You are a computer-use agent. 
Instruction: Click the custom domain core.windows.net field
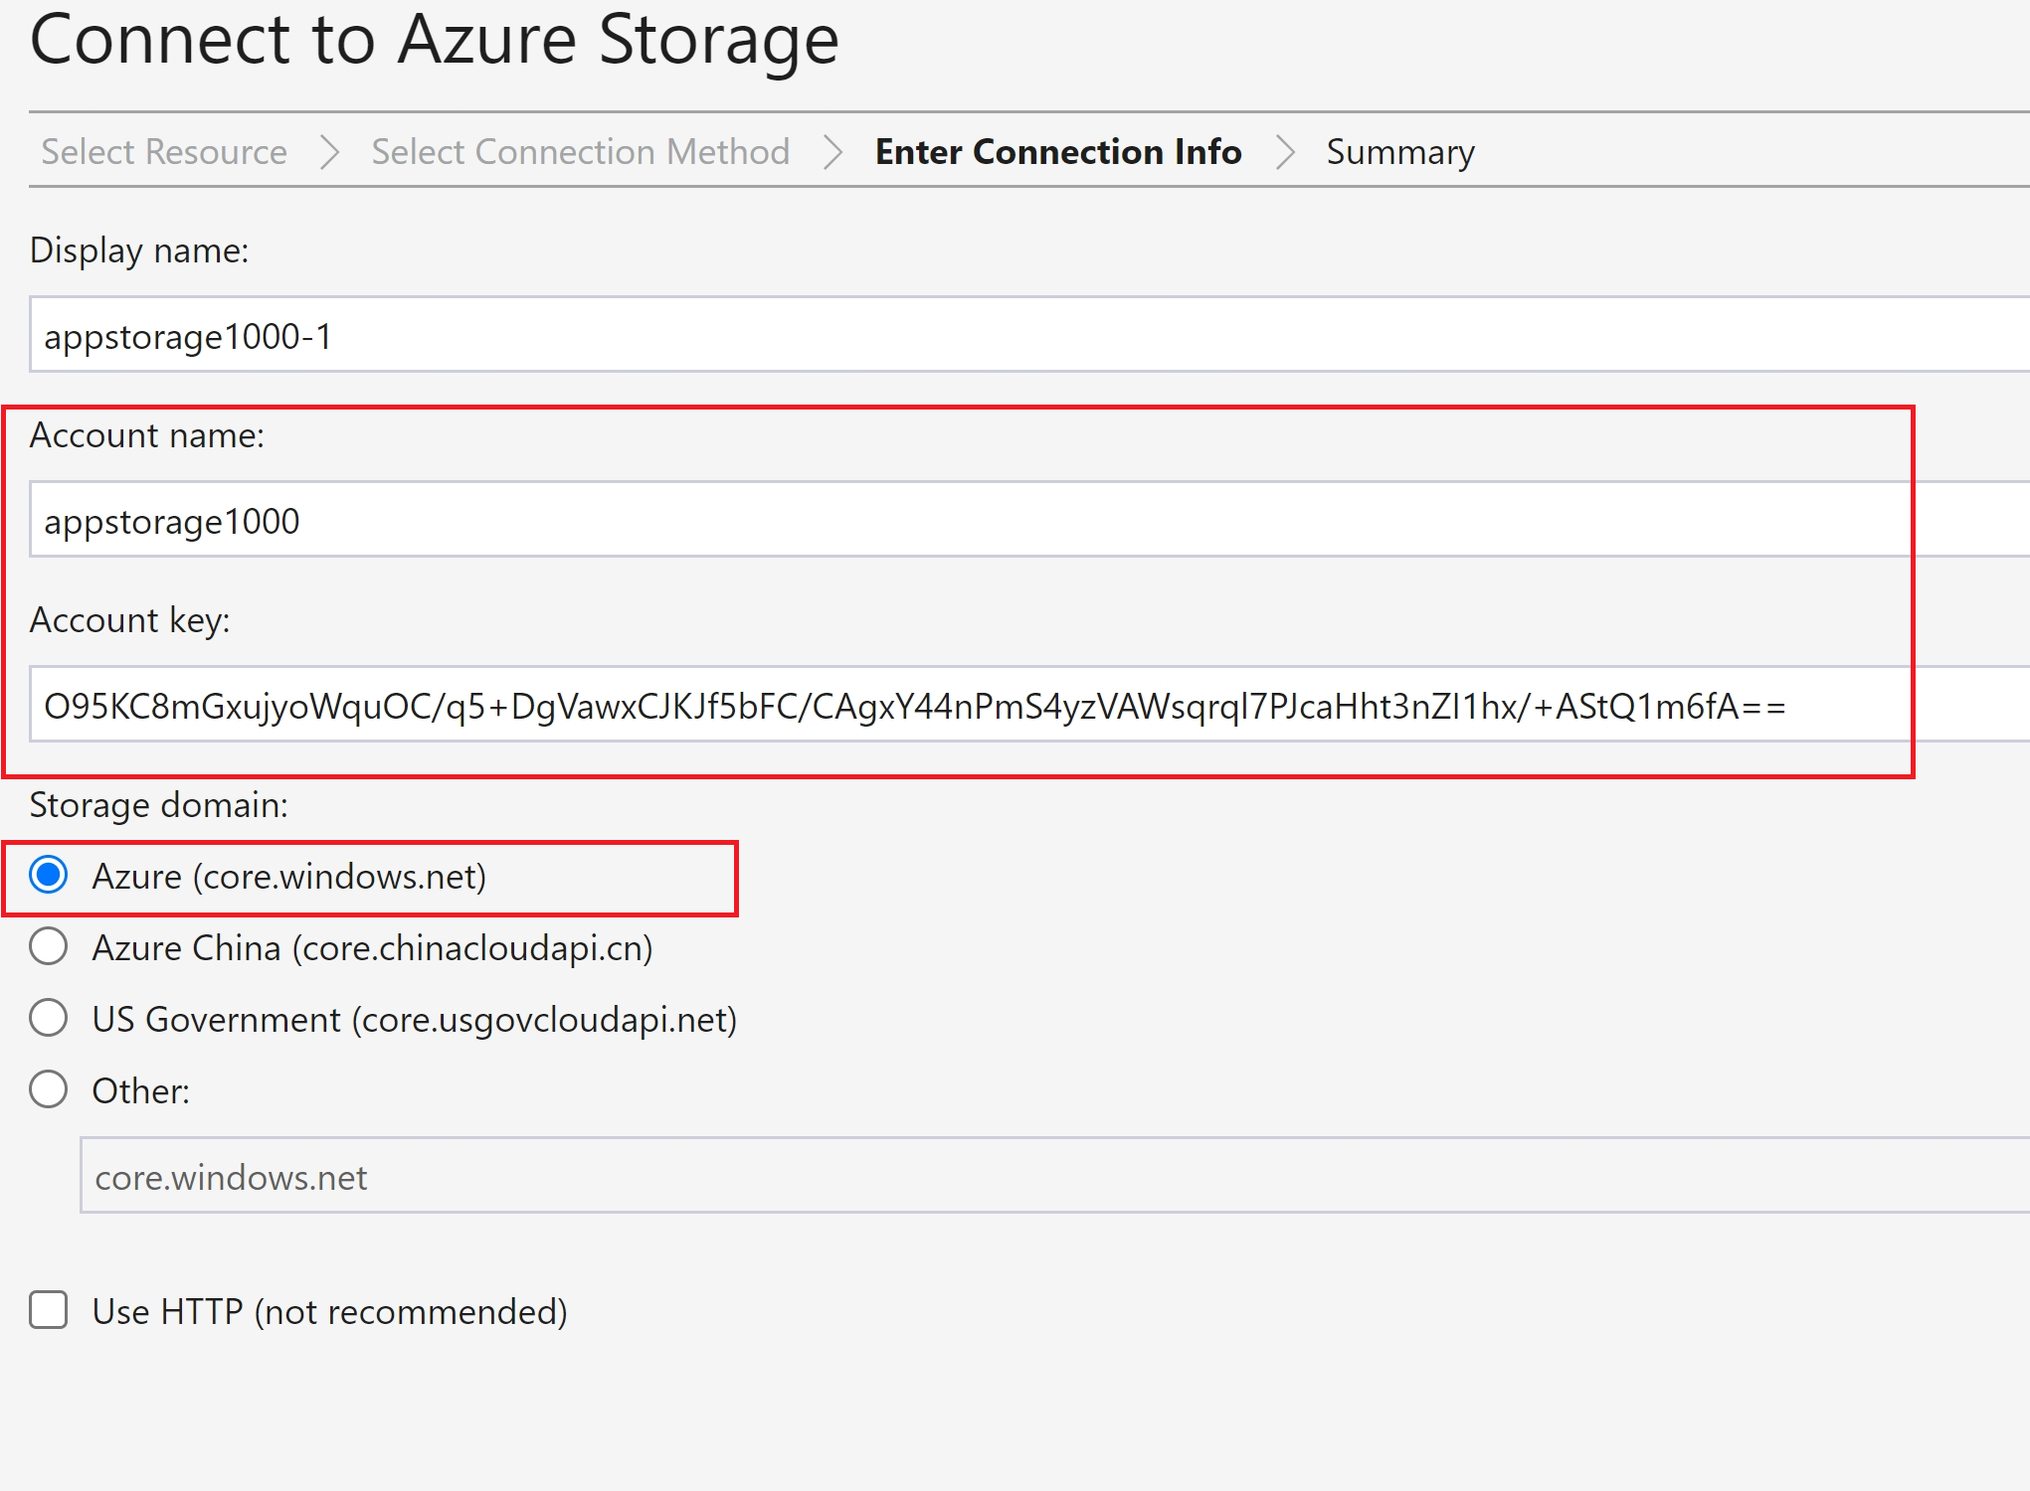tap(1054, 1176)
